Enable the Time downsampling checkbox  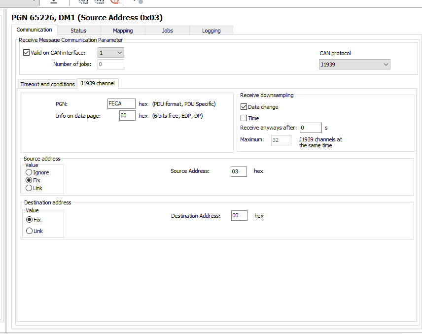pos(244,118)
